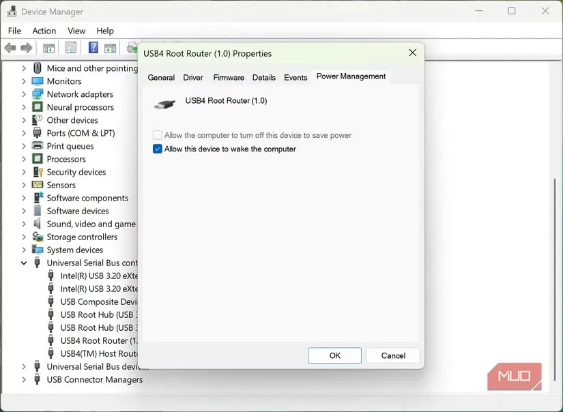Click the System devices icon

click(x=38, y=250)
